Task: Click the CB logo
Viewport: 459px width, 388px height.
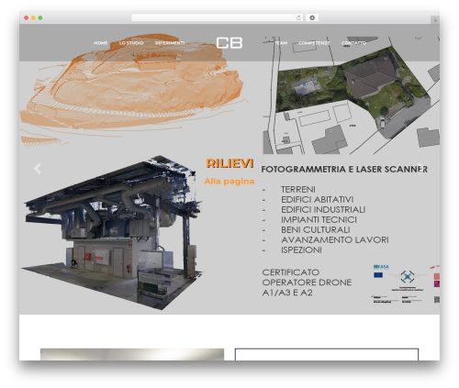Action: tap(229, 43)
